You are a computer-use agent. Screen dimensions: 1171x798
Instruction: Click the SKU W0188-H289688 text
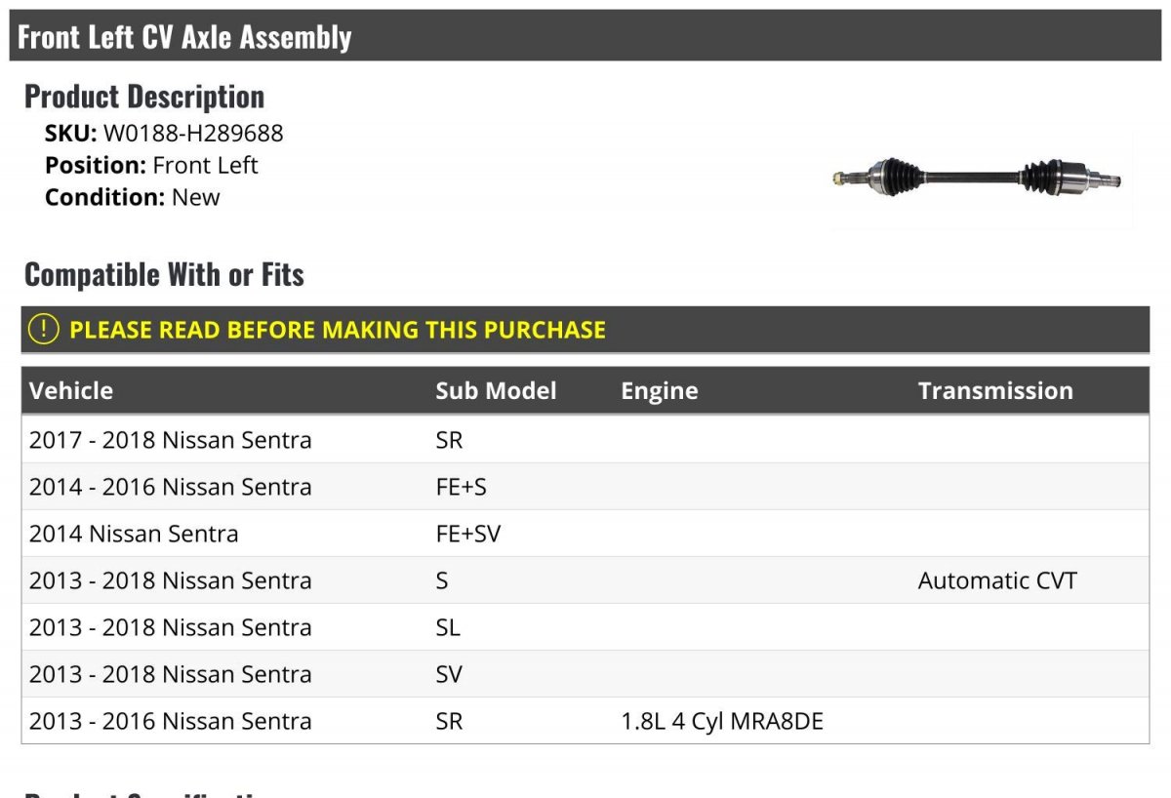tap(164, 134)
